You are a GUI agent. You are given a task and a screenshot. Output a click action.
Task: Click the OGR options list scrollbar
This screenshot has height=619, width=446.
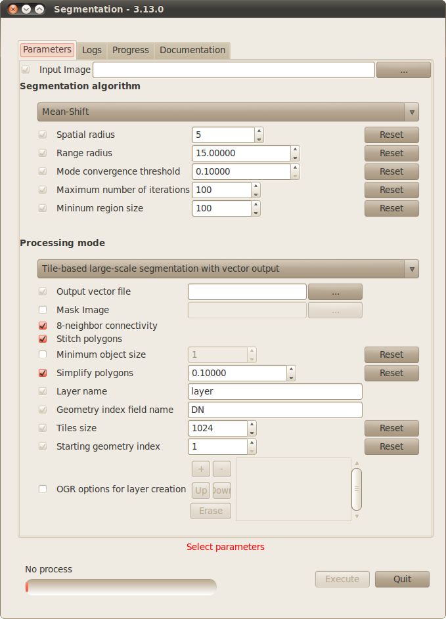[x=357, y=489]
